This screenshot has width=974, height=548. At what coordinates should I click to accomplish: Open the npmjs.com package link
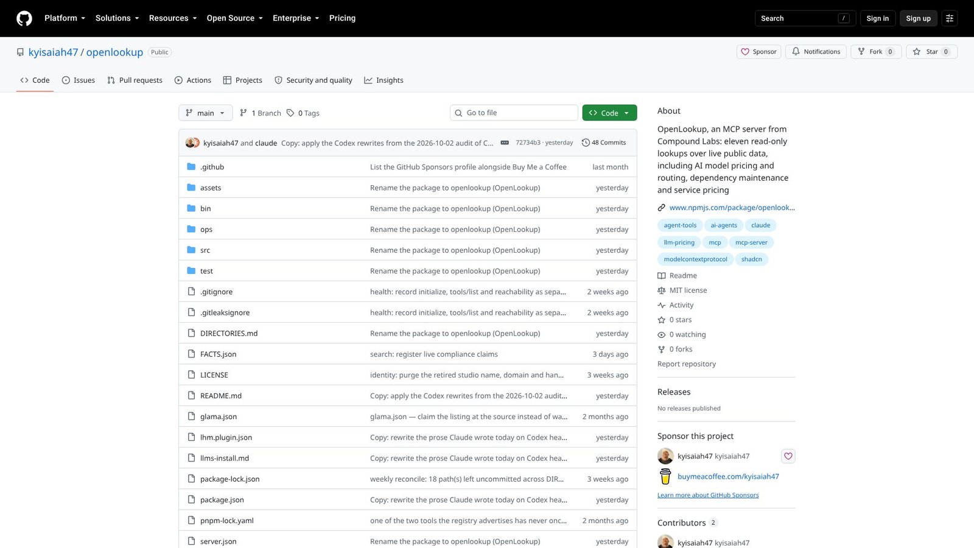(x=732, y=208)
